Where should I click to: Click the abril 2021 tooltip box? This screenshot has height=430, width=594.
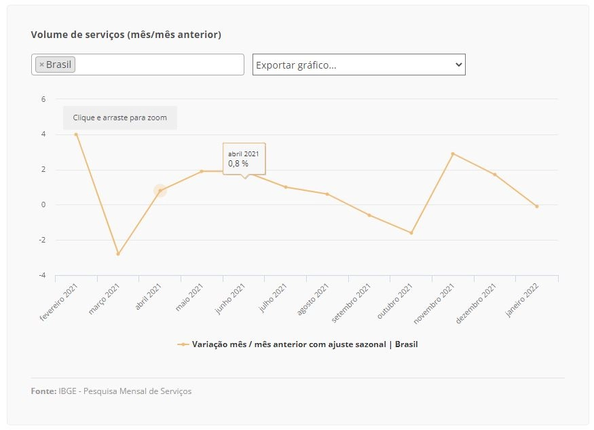(244, 159)
